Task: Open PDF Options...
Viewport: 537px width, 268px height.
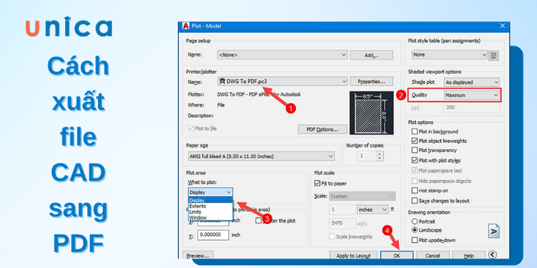Action: point(322,129)
